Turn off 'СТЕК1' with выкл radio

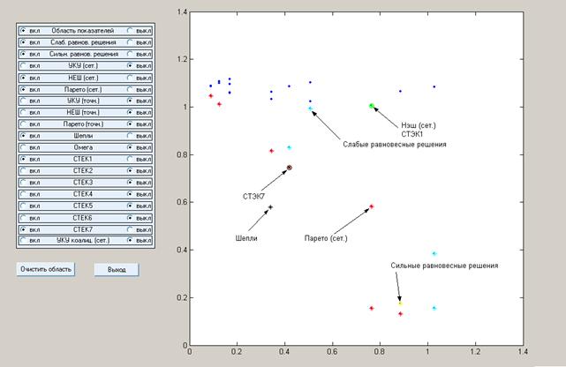click(x=131, y=159)
